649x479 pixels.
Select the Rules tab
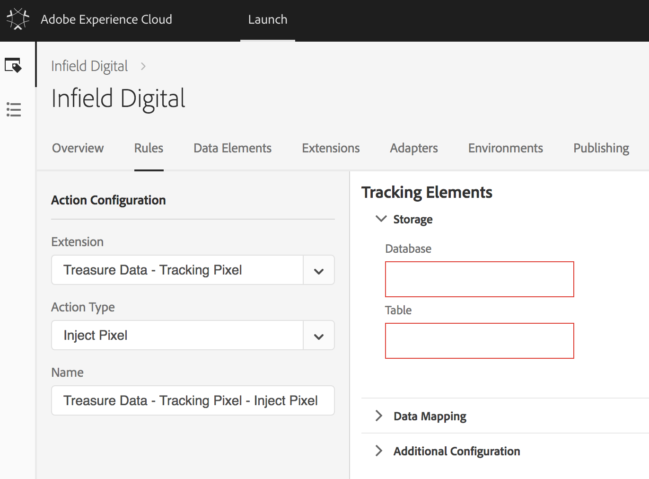tap(149, 148)
